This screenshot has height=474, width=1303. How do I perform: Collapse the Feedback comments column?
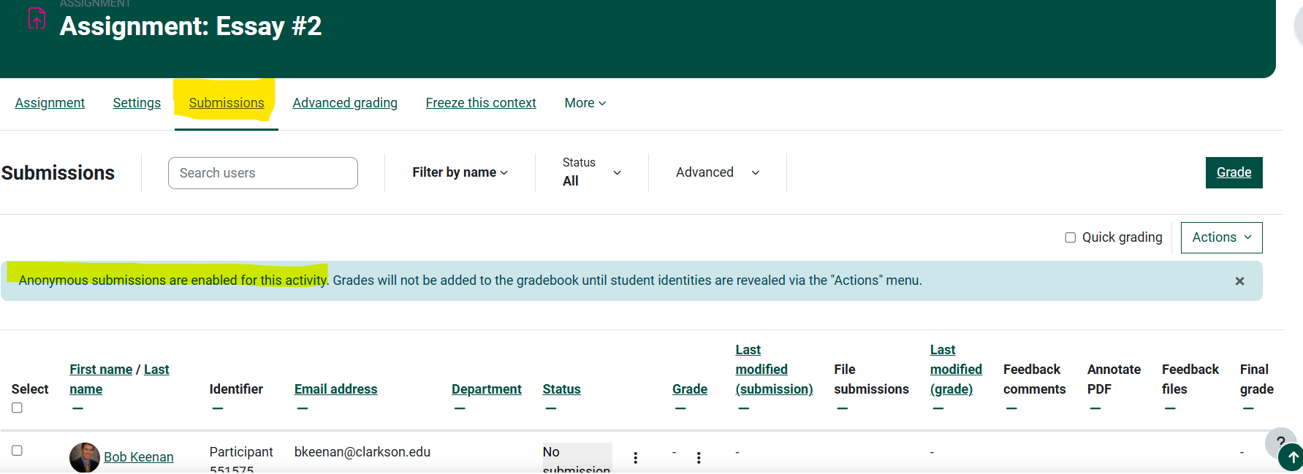click(1011, 408)
